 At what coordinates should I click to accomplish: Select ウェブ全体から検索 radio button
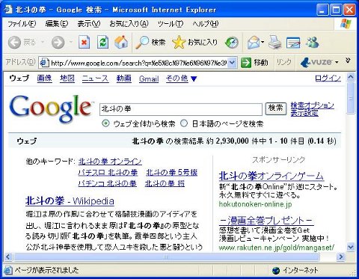105,123
